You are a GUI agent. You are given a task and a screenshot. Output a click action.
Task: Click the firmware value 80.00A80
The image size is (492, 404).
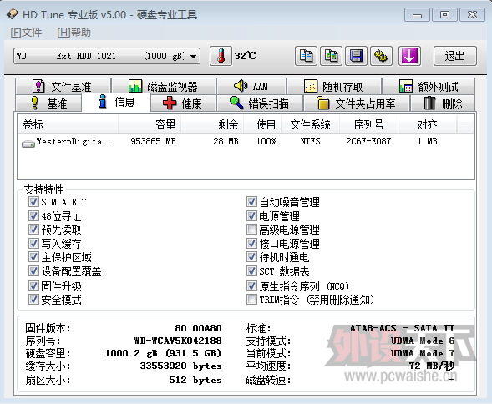point(198,328)
